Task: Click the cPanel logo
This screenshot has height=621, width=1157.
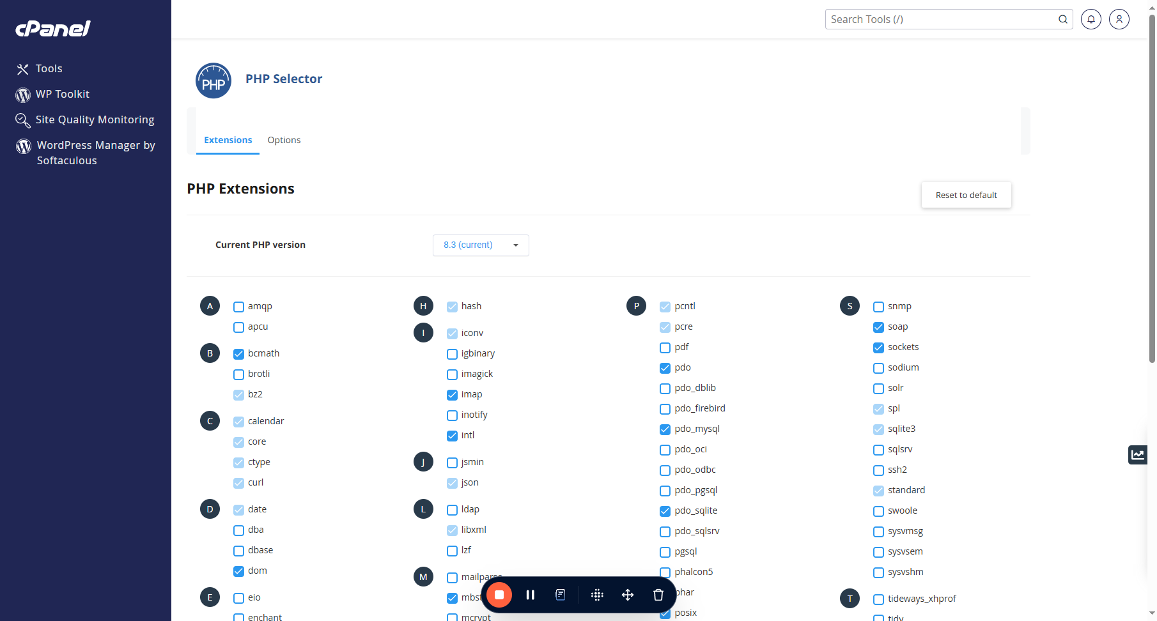Action: coord(53,29)
